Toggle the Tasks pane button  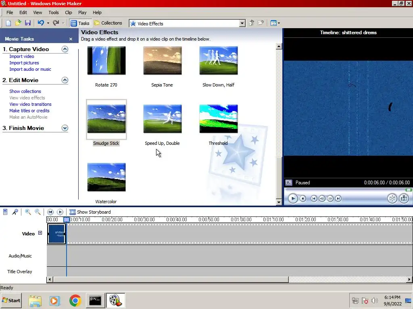(x=80, y=23)
